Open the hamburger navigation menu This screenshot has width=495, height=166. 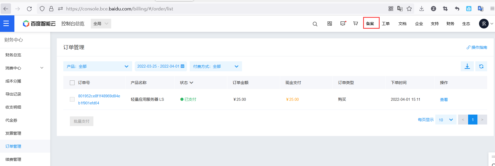pos(6,23)
